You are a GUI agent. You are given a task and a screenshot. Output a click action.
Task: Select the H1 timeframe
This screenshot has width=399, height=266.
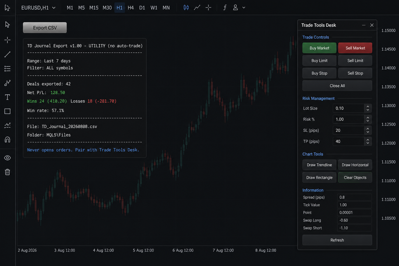(x=119, y=8)
